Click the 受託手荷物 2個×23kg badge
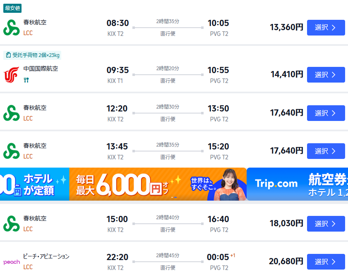Image resolution: width=348 pixels, height=277 pixels. [32, 54]
